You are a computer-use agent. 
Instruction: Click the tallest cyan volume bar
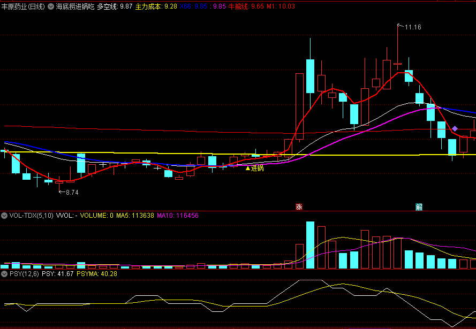point(310,245)
